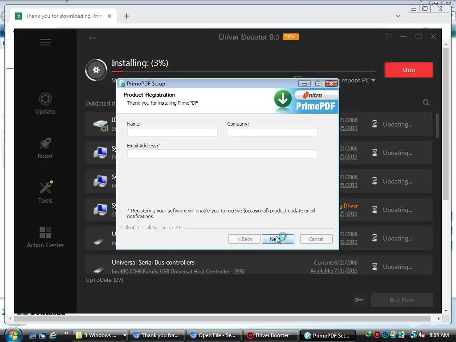456x342 pixels.
Task: Click the muted volume tray icon
Action: (x=421, y=335)
